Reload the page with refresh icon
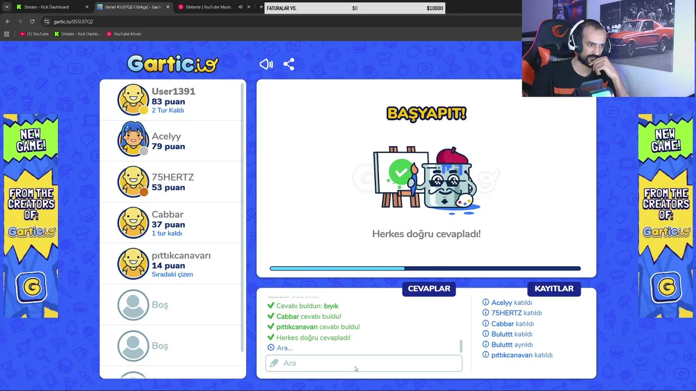696x391 pixels. pyautogui.click(x=32, y=21)
